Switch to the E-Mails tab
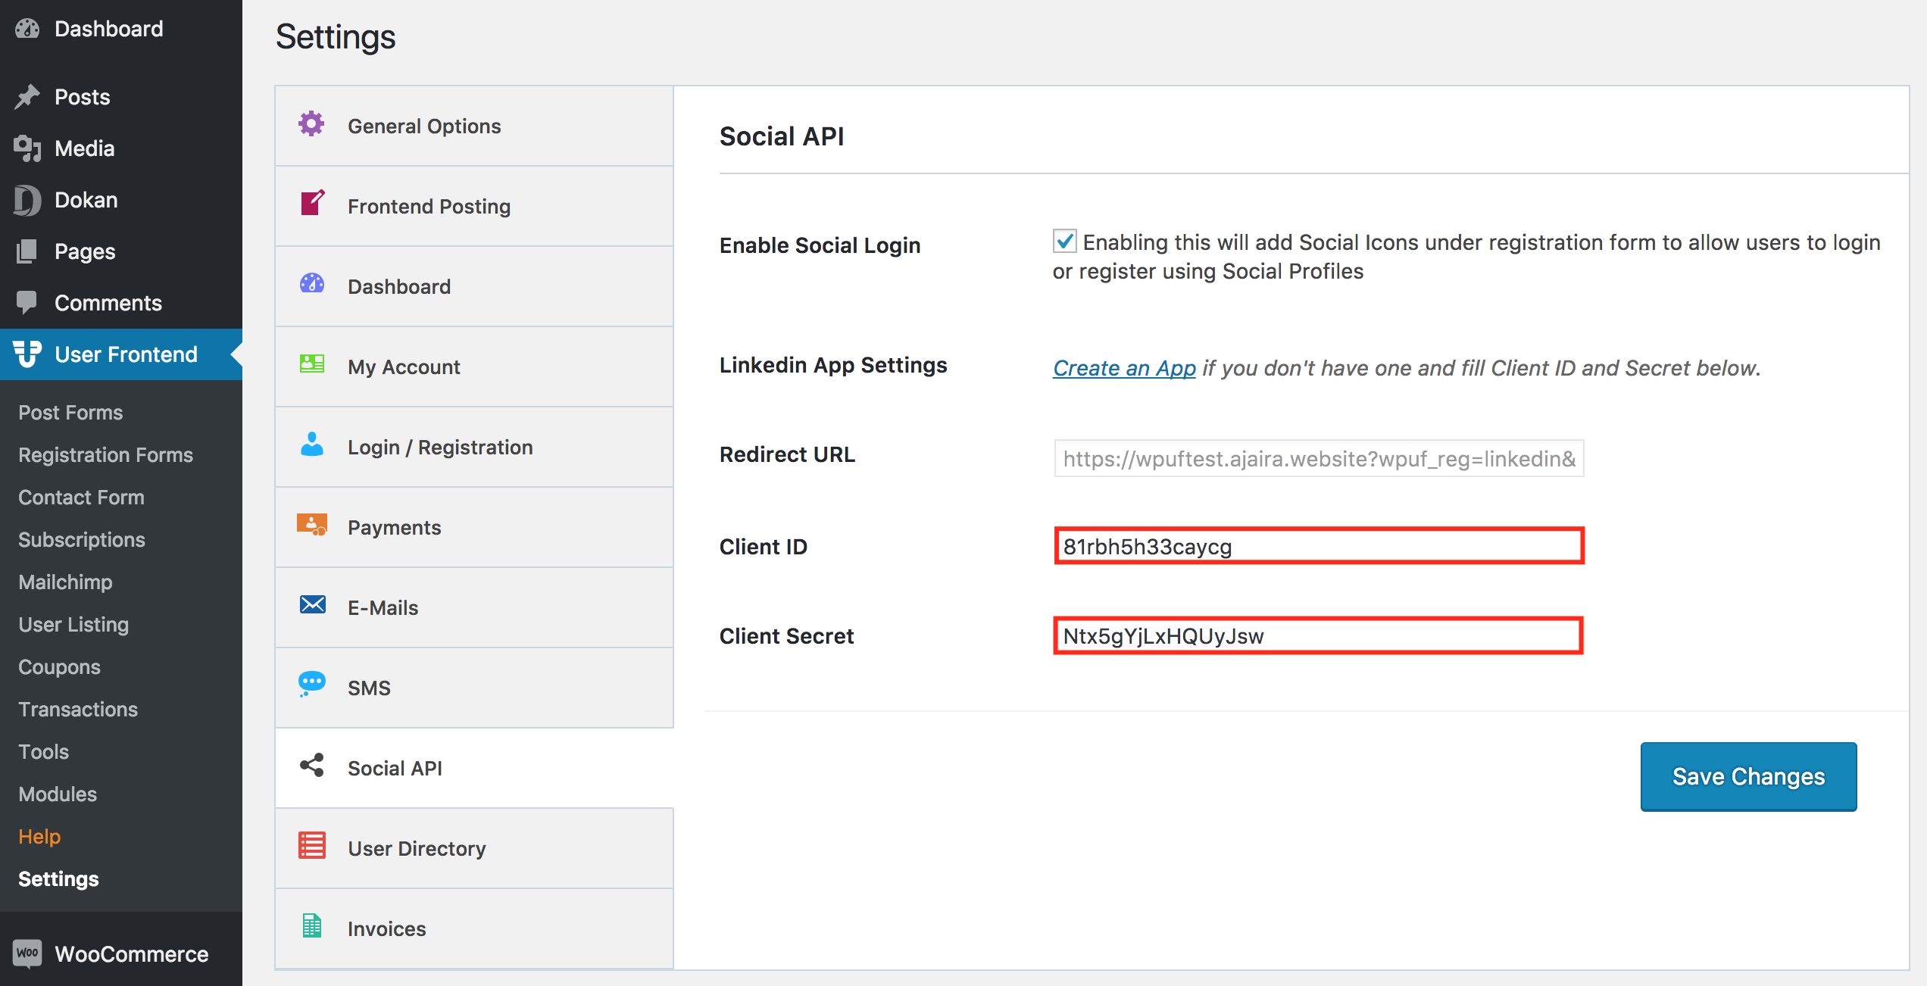 coord(474,607)
